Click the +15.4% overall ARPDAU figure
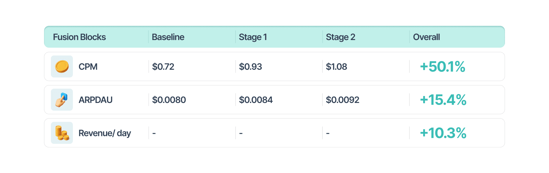The width and height of the screenshot is (549, 173). (x=443, y=100)
